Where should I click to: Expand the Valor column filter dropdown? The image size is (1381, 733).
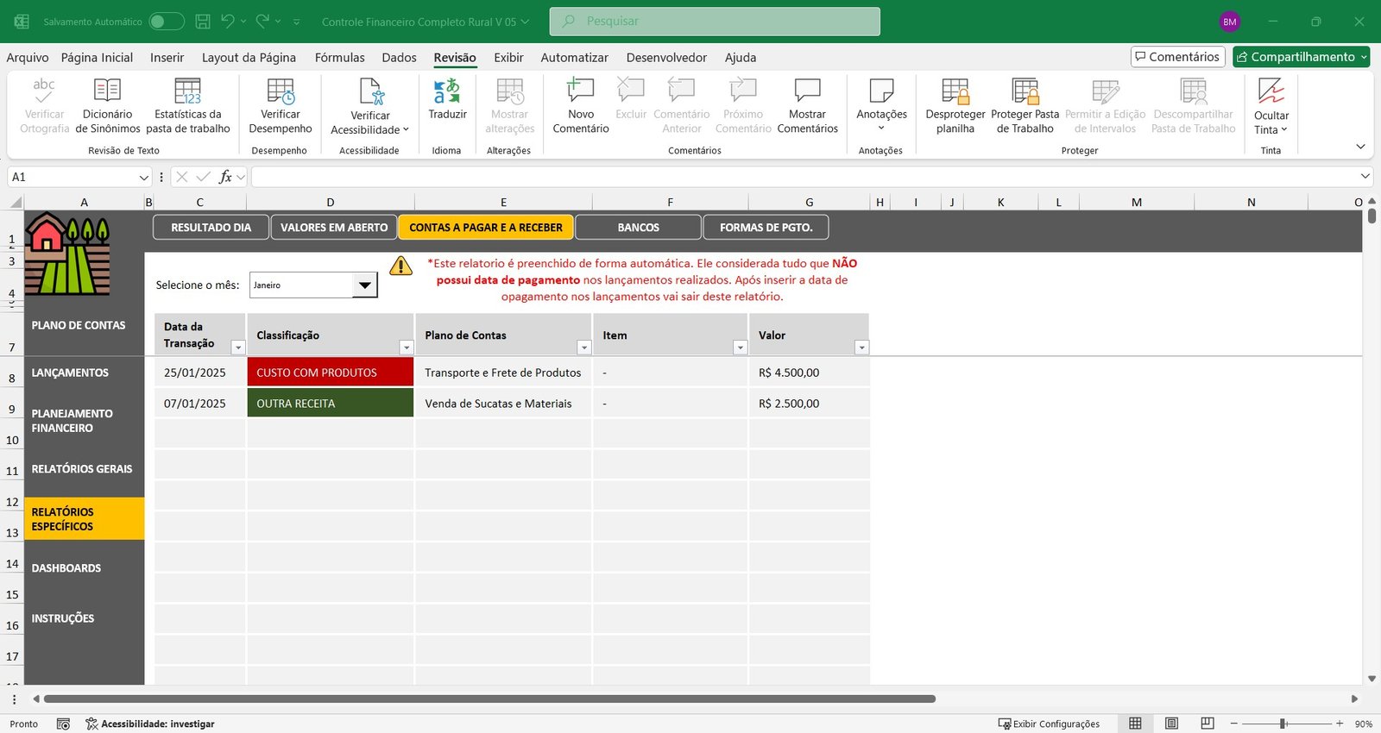(861, 348)
